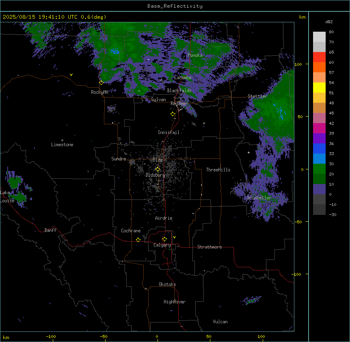Pick the peach 54-57 dBZ legend swatch
350x342 pixels.
319,78
